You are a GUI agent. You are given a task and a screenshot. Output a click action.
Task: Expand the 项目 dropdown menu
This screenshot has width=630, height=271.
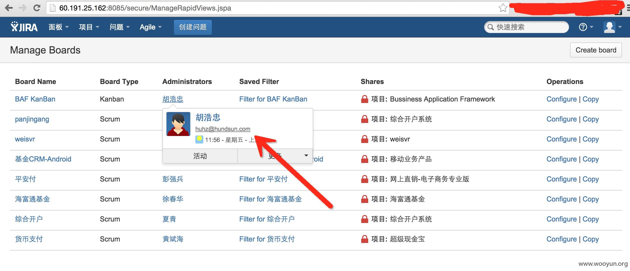(x=89, y=27)
